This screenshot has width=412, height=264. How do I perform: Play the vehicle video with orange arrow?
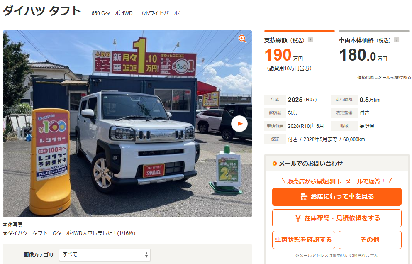click(x=239, y=124)
